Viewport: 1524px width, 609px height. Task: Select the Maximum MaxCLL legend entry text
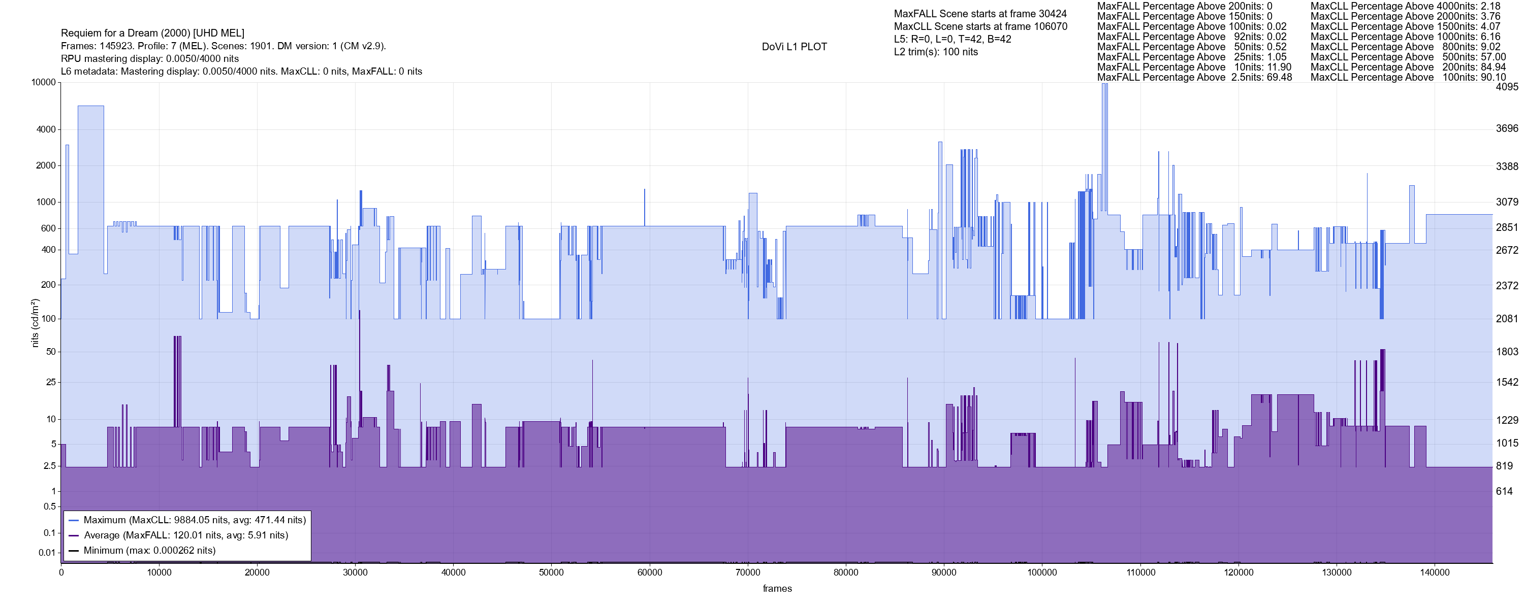[195, 520]
